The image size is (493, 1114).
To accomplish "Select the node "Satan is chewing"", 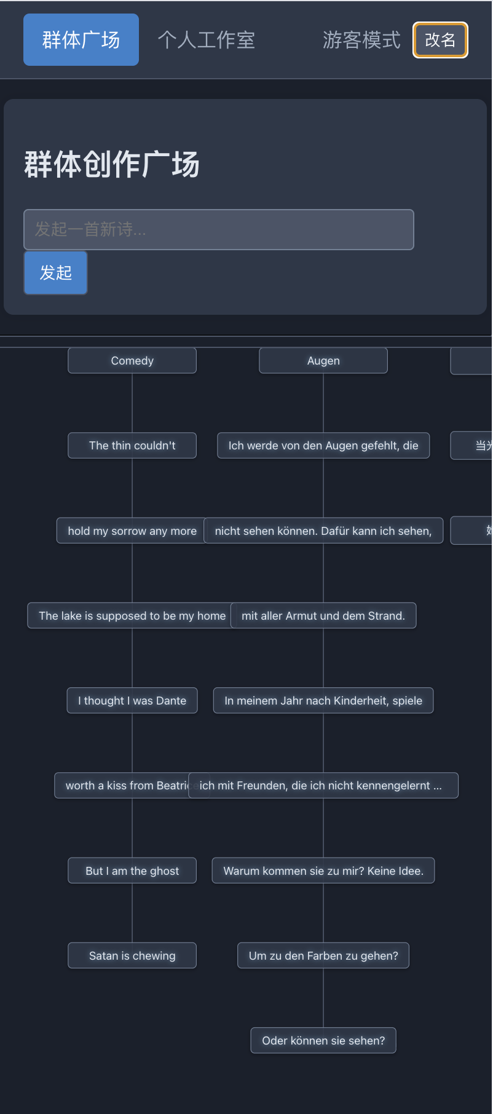I will click(132, 955).
